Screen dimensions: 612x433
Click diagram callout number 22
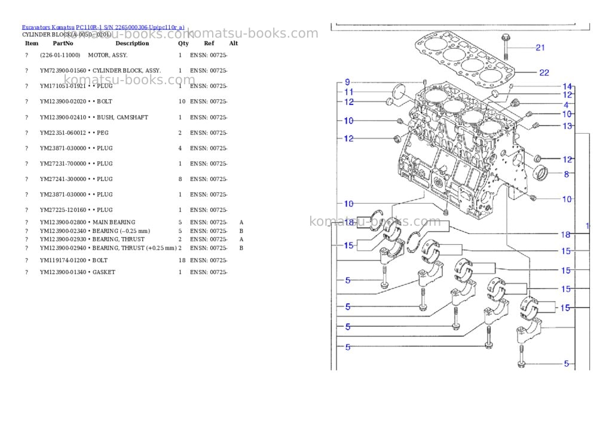(544, 72)
